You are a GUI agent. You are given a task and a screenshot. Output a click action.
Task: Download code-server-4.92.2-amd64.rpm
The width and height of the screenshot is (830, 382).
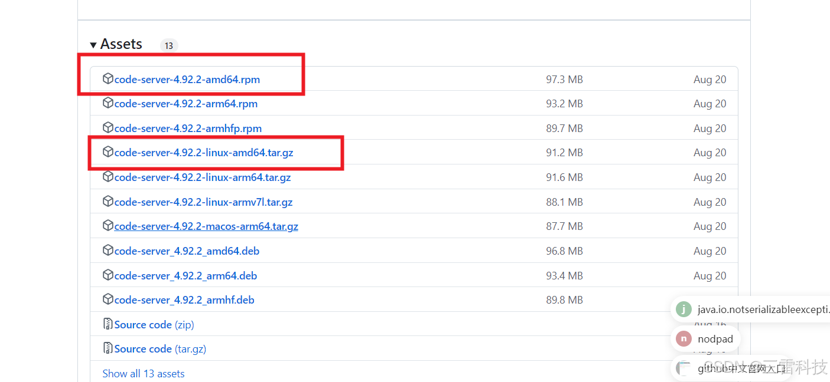tap(187, 80)
